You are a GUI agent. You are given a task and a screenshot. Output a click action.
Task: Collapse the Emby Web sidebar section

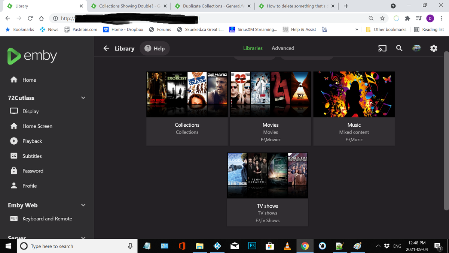83,205
